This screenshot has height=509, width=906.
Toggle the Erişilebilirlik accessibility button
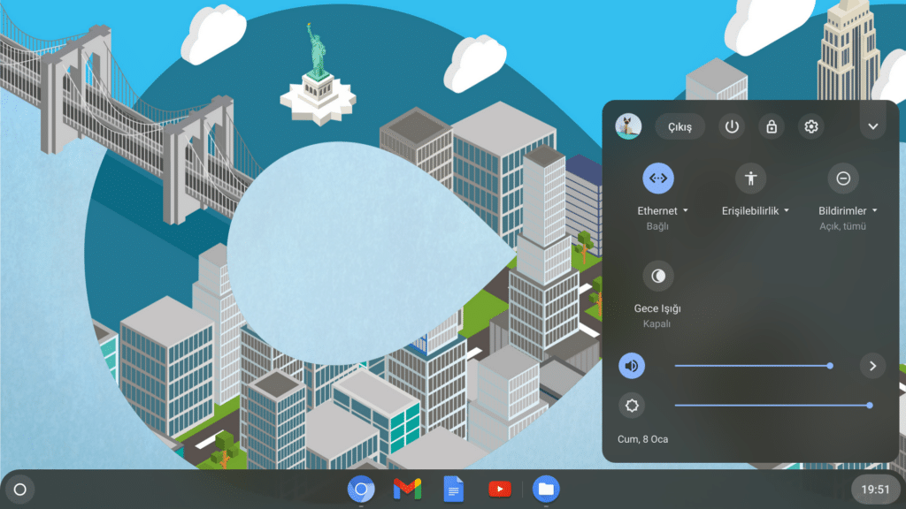pos(750,179)
